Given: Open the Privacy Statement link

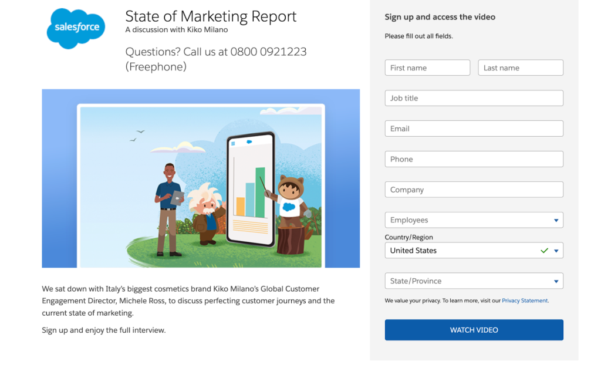Looking at the screenshot, I should (524, 300).
